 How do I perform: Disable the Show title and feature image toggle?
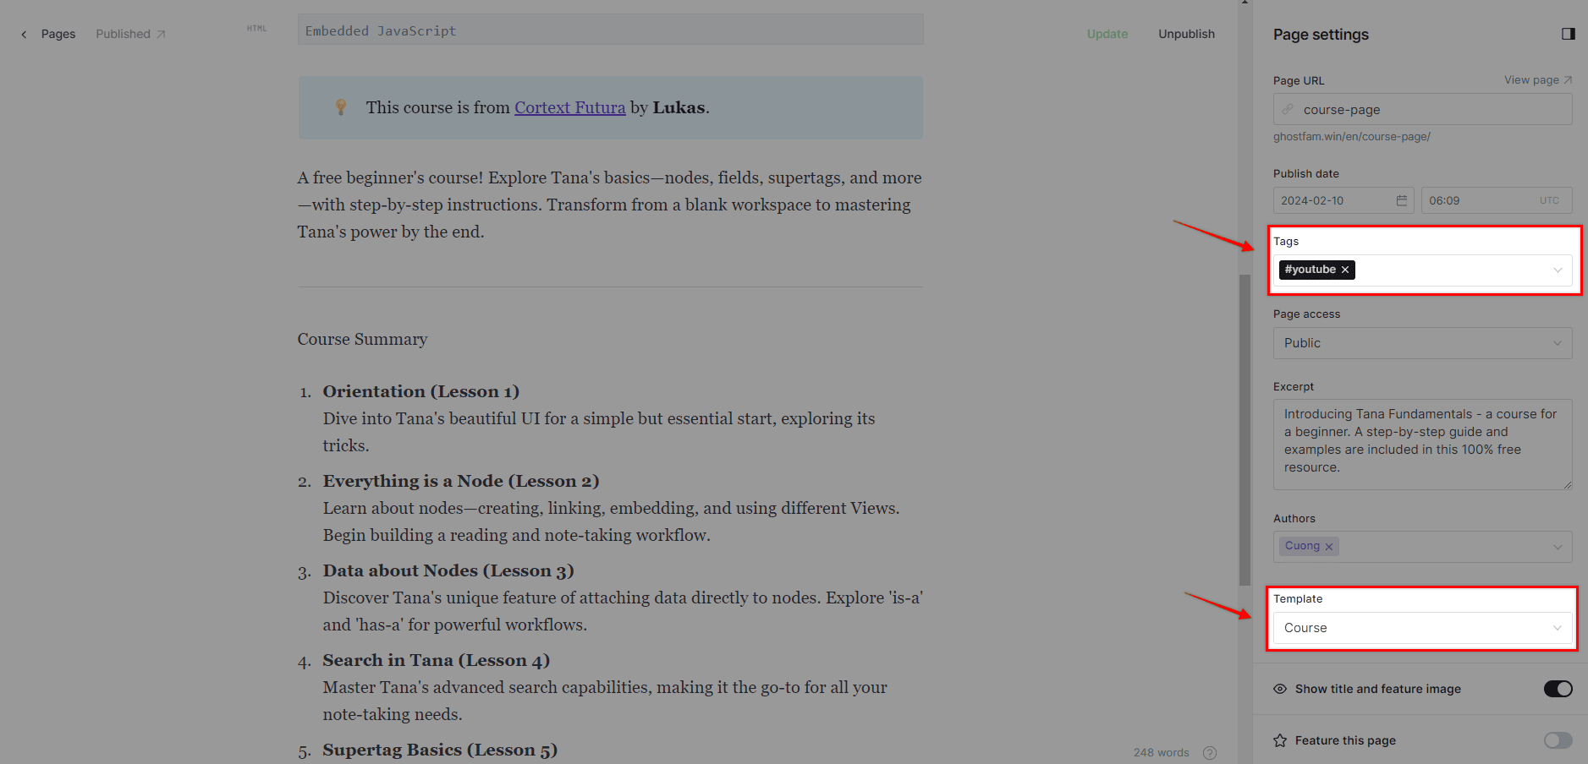(x=1557, y=689)
